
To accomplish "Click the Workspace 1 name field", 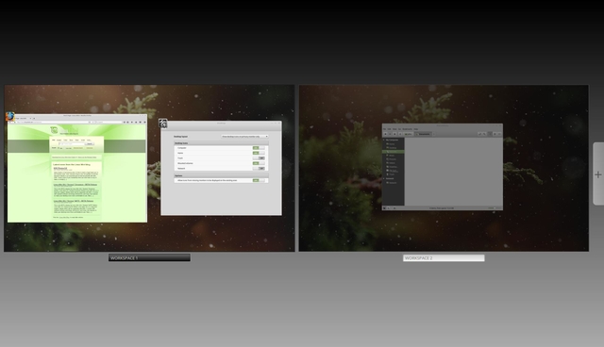I will click(x=149, y=257).
